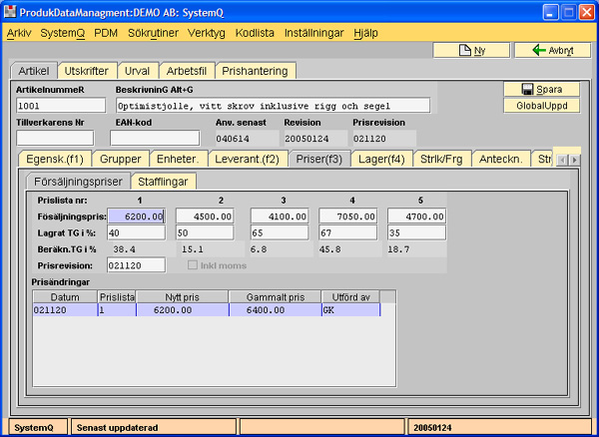Select the GK cell in Utförd av
599x437 pixels.
tap(351, 310)
